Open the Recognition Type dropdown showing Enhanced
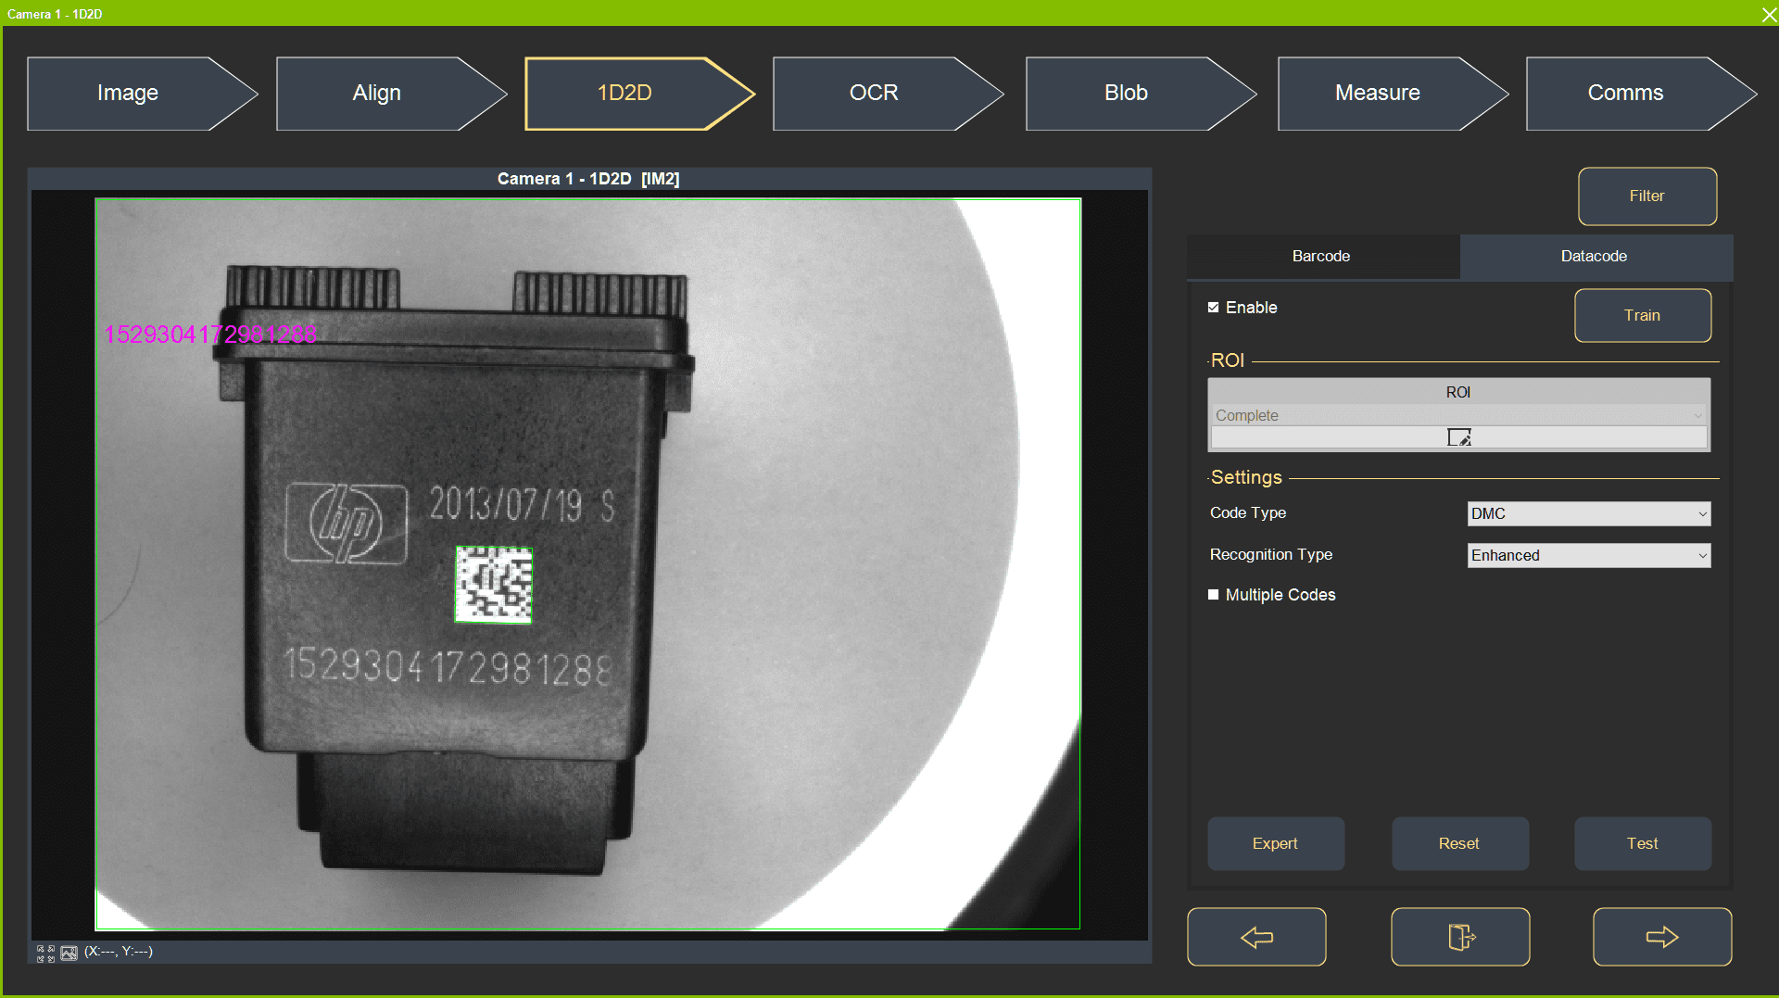 coord(1589,555)
